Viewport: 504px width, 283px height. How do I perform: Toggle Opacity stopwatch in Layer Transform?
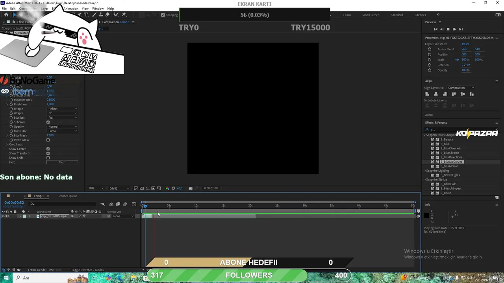(x=430, y=70)
